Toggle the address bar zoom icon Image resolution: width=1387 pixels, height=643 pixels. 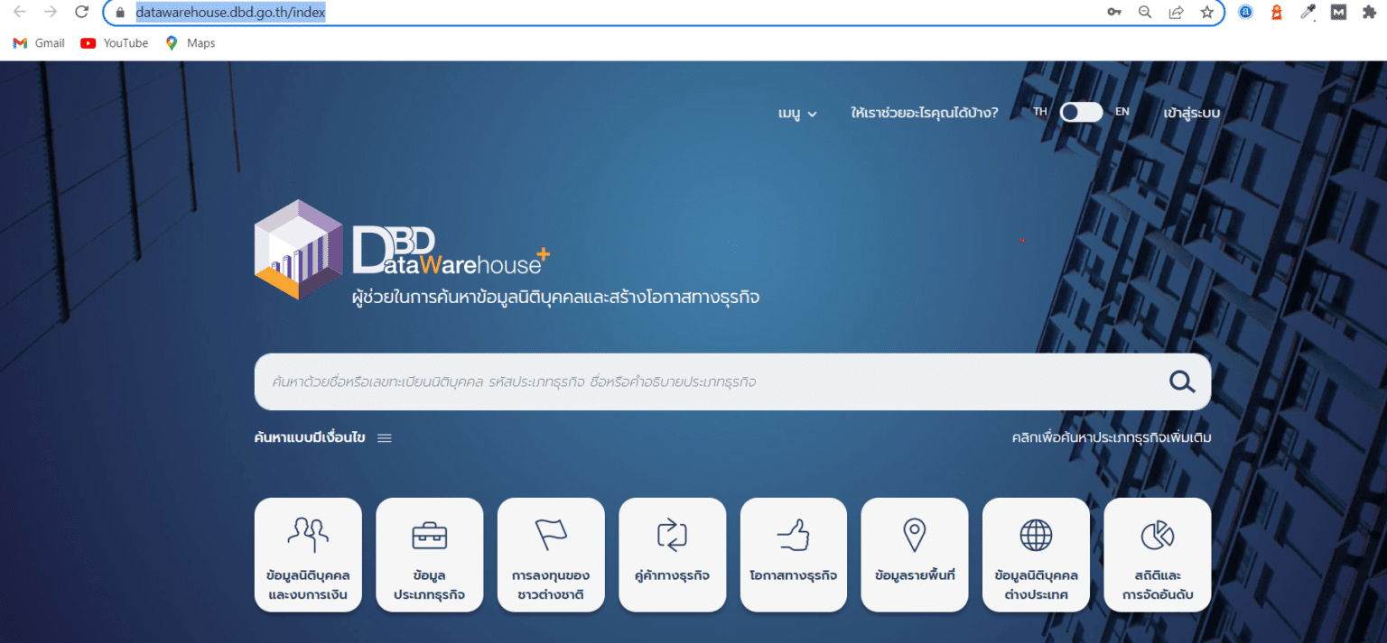point(1145,13)
